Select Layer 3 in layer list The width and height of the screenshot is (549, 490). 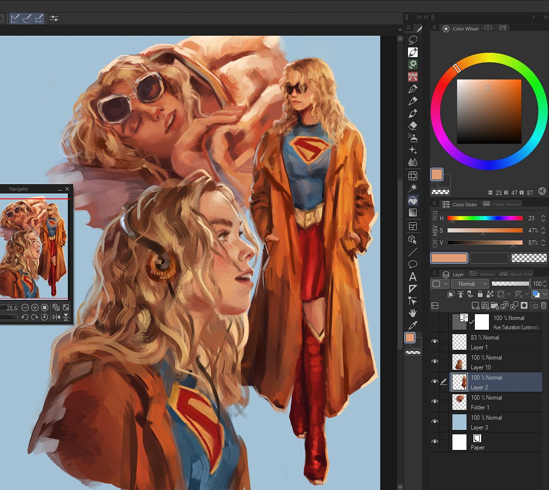496,422
